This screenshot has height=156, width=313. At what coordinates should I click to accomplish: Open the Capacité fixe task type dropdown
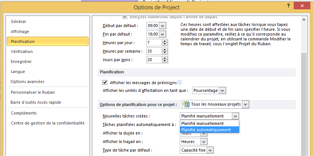pos(210,150)
